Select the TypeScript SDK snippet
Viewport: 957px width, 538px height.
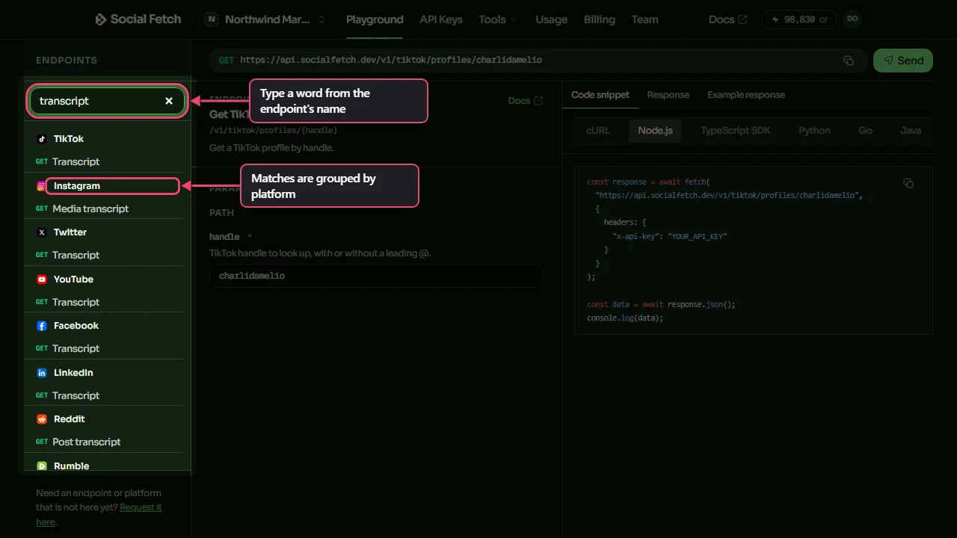coord(735,130)
